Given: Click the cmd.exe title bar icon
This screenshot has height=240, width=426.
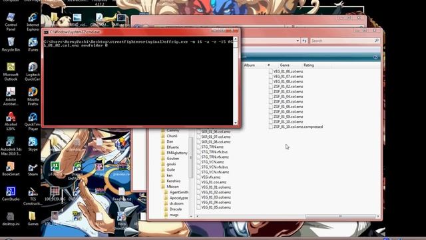Looking at the screenshot, I should 46,32.
